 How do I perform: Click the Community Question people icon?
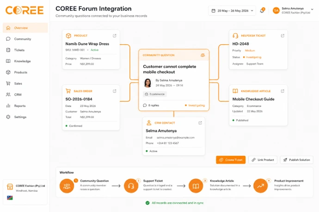point(202,55)
